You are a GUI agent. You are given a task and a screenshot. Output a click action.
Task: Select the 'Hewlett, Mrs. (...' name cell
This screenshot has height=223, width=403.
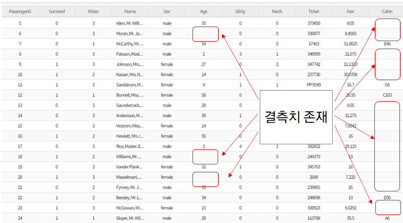130,136
